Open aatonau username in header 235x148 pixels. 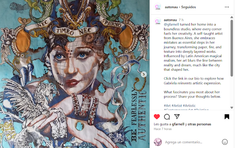(171, 7)
